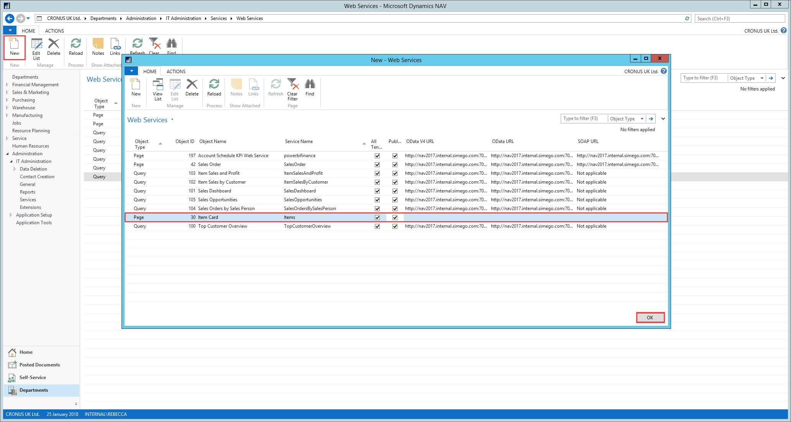Click Delete icon in dialog ribbon
Image resolution: width=791 pixels, height=422 pixels.
[192, 87]
